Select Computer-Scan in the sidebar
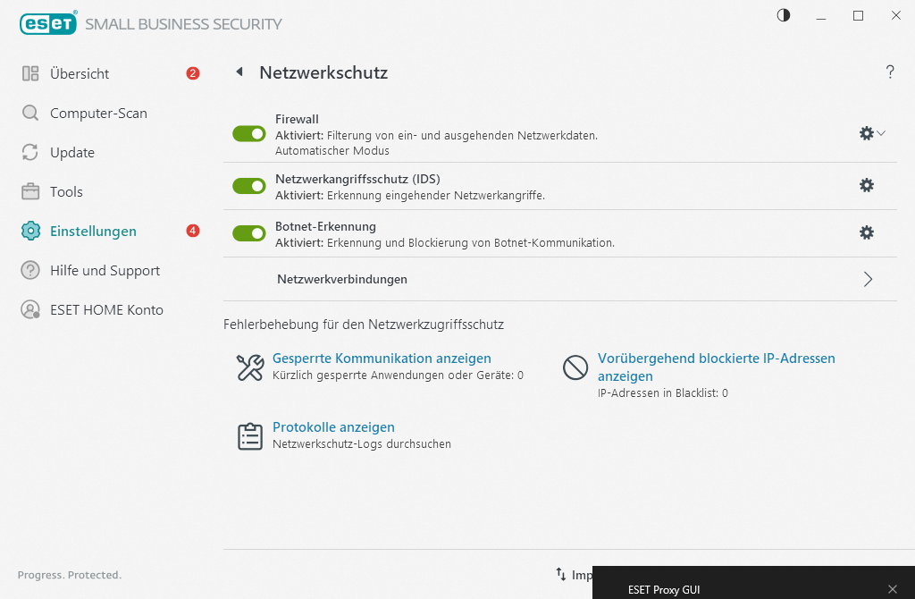This screenshot has height=599, width=915. coord(97,113)
